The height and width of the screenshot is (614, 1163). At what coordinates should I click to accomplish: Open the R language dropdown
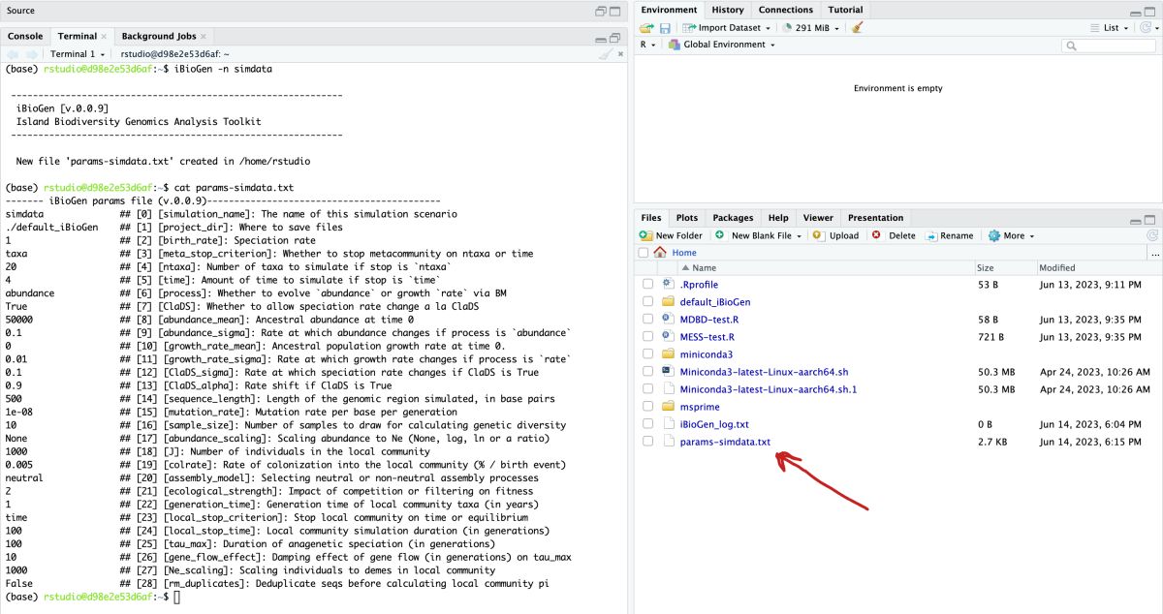[648, 45]
